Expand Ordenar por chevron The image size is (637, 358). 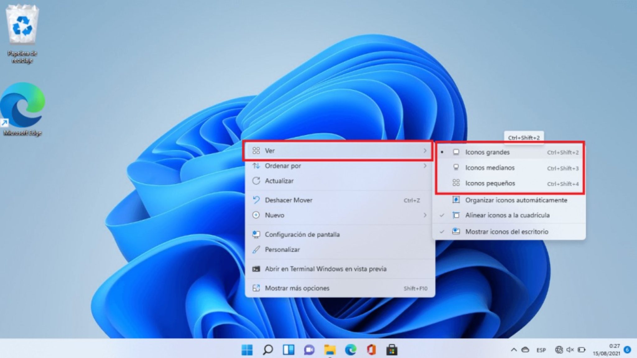[x=425, y=166]
